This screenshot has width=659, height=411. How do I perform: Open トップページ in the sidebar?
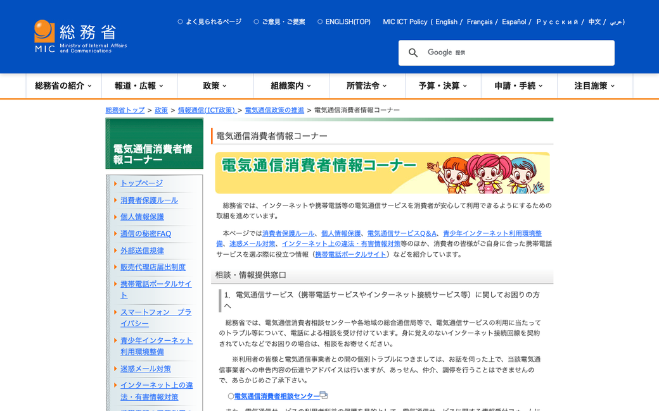click(141, 183)
